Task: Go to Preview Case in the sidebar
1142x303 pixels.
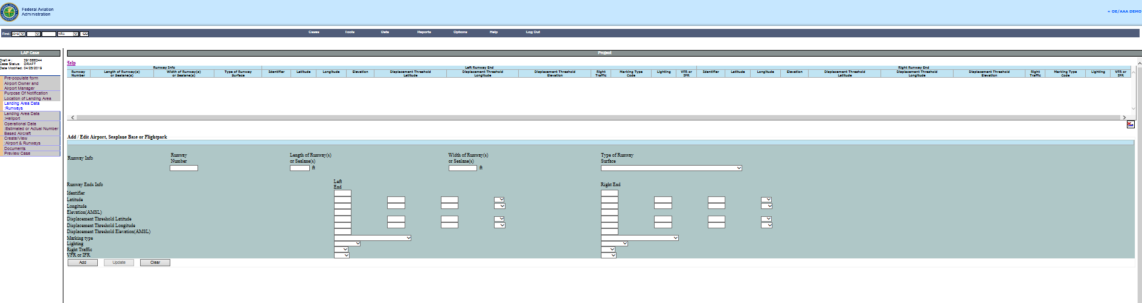Action: [18, 154]
